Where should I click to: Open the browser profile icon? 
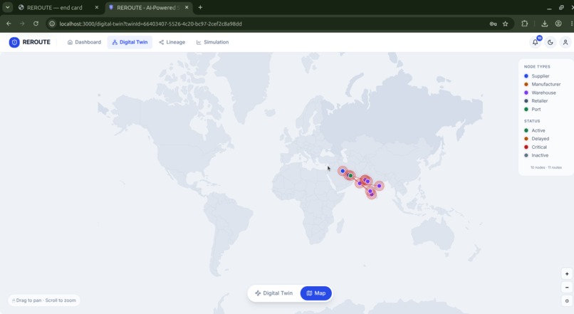(558, 23)
